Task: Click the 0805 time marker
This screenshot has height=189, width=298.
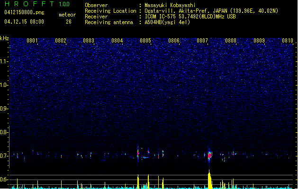Action: coord(145,41)
